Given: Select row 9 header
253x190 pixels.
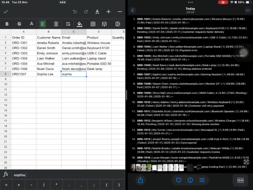Looking at the screenshot, I should [6, 79].
